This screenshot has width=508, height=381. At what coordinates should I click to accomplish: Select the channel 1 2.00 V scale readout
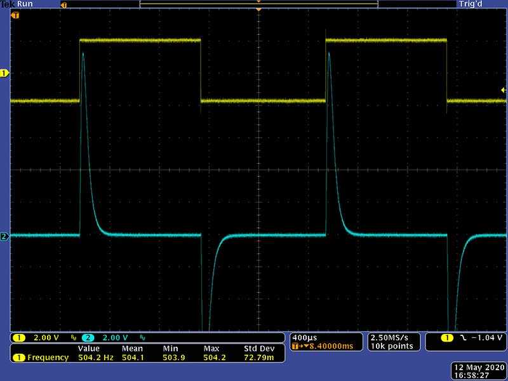(x=45, y=337)
